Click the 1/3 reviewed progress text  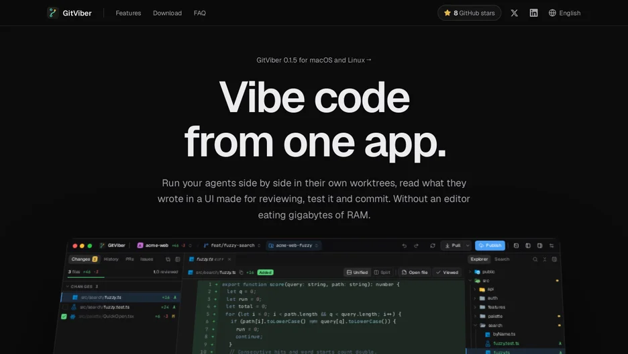(166, 272)
